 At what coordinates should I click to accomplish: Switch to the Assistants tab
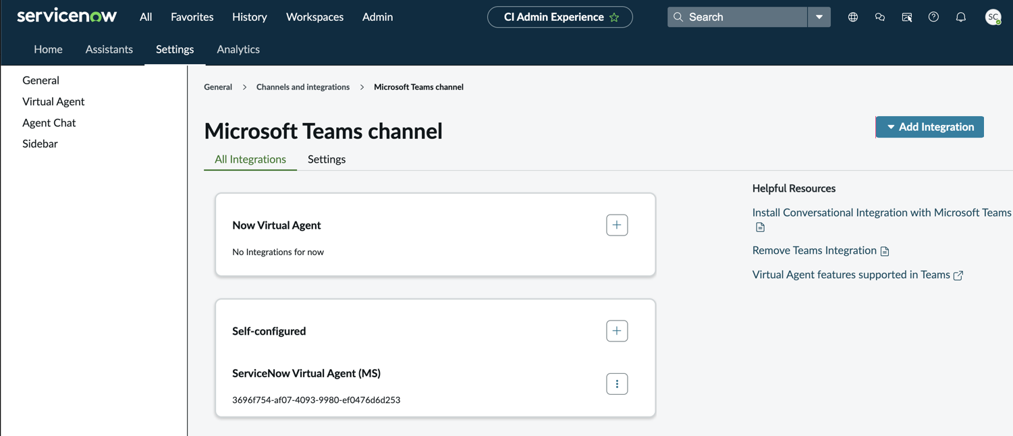(x=109, y=49)
